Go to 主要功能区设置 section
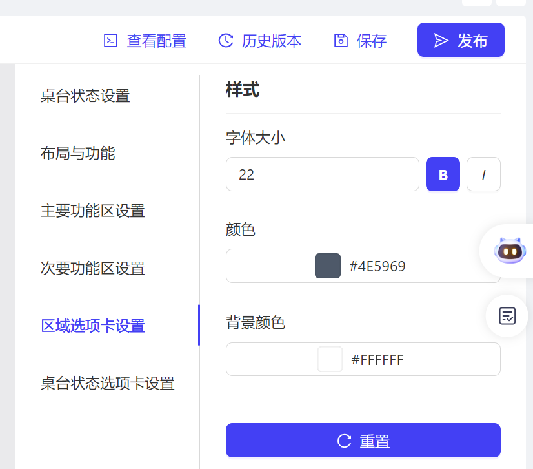Viewport: 533px width, 469px height. (92, 211)
